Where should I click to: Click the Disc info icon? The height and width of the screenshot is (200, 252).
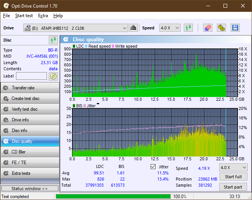(x=6, y=131)
